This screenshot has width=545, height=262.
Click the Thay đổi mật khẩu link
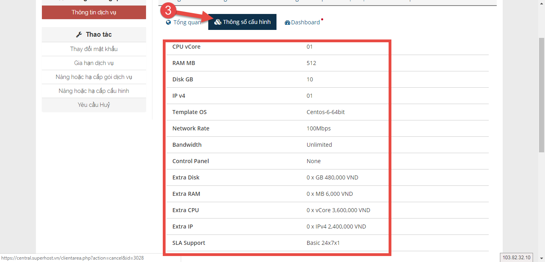coord(94,49)
